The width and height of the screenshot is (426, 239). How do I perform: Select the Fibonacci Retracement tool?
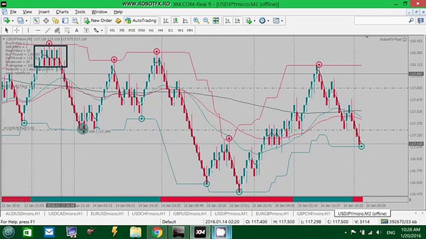coord(67,30)
